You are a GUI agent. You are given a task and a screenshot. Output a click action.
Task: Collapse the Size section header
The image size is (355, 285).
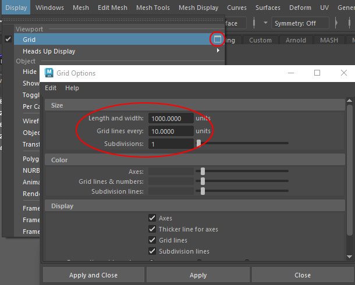(57, 105)
